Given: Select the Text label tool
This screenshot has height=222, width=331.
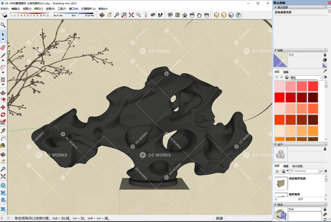Looking at the screenshot, I should point(3,138).
